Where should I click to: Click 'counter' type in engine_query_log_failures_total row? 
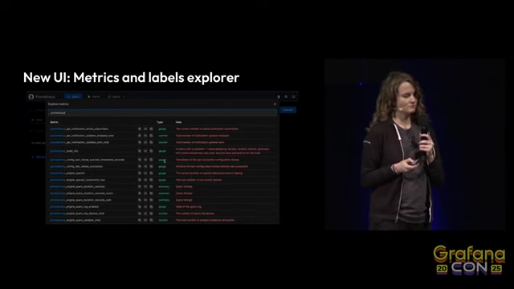click(x=163, y=214)
